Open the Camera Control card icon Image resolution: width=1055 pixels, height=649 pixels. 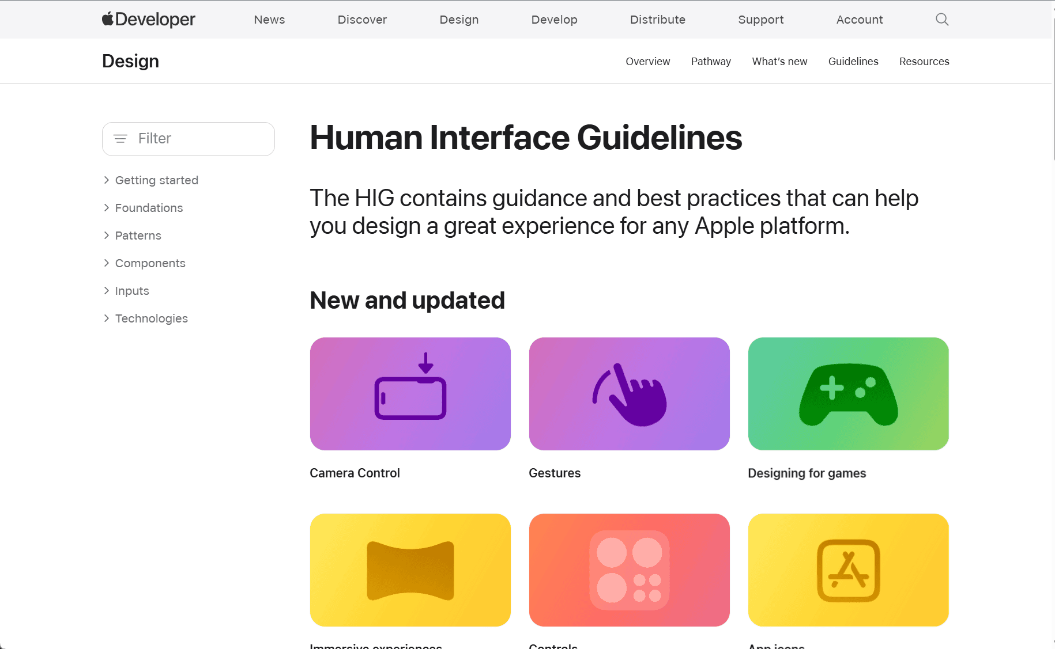point(410,394)
